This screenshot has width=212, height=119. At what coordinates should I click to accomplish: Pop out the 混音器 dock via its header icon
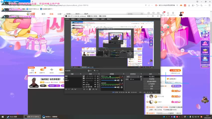pos(123,74)
